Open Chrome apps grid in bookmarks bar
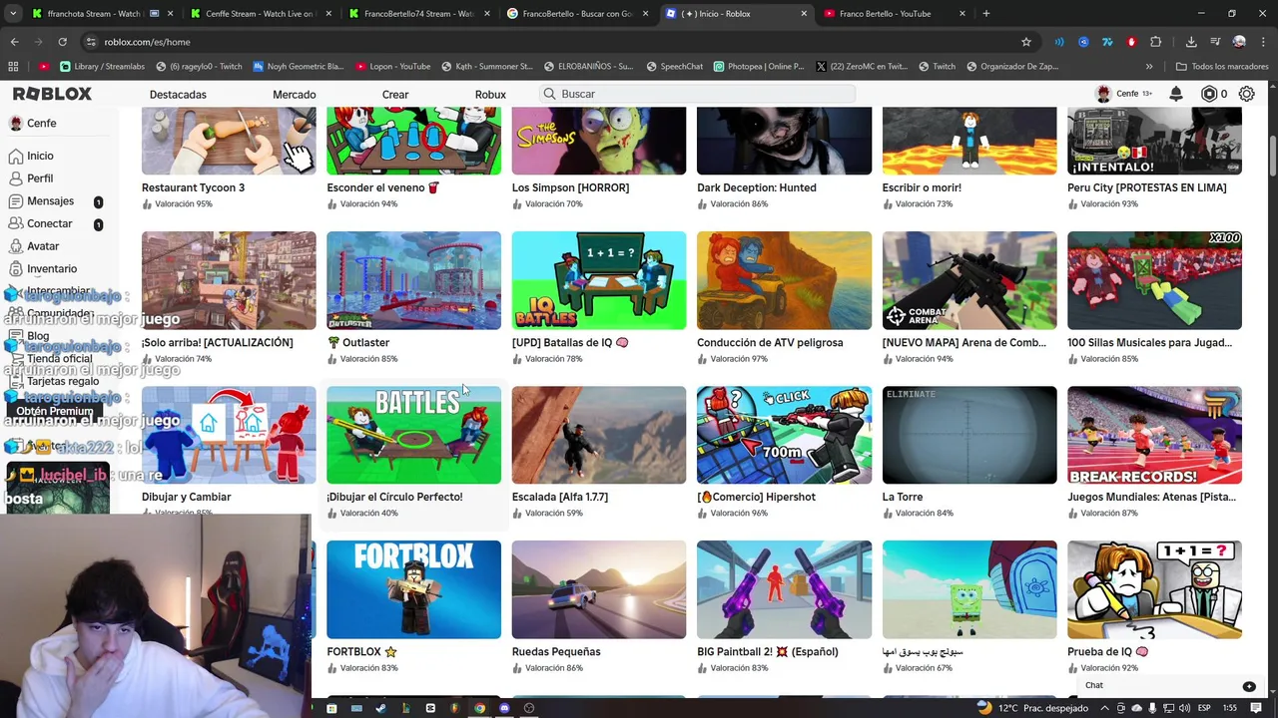Image resolution: width=1278 pixels, height=718 pixels. point(13,67)
